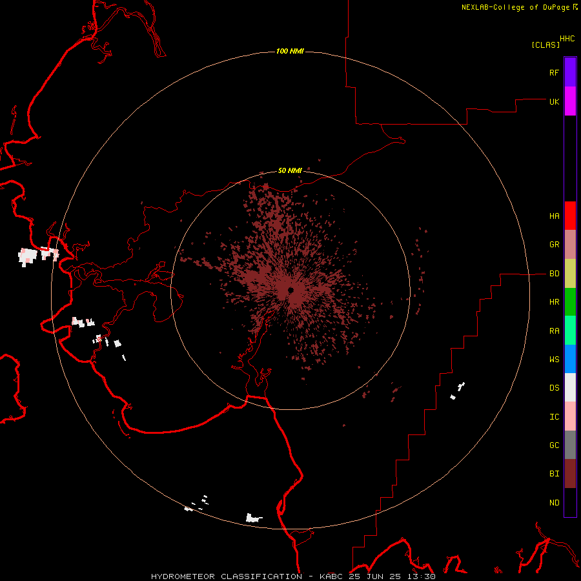Click the HR legend label

click(554, 302)
